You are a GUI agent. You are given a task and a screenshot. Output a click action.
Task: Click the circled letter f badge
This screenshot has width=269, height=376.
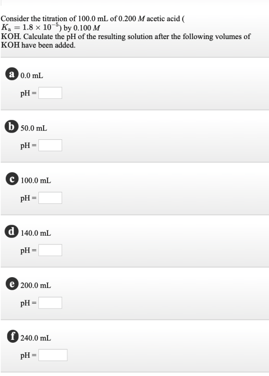click(x=12, y=336)
